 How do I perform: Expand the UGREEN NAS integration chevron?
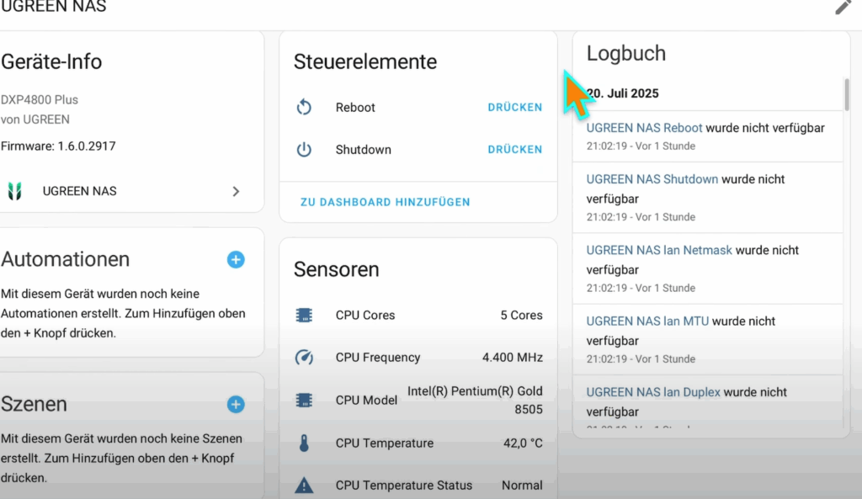[236, 191]
